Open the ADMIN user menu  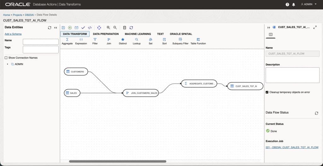pos(308,4)
